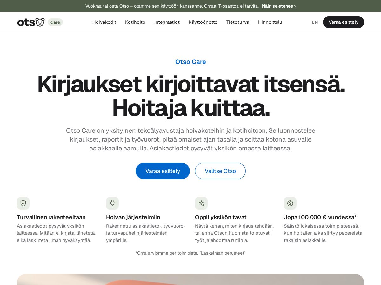The width and height of the screenshot is (381, 285).
Task: Click the shield icon above Turvallinen rakenteeltaan
Action: (23, 203)
